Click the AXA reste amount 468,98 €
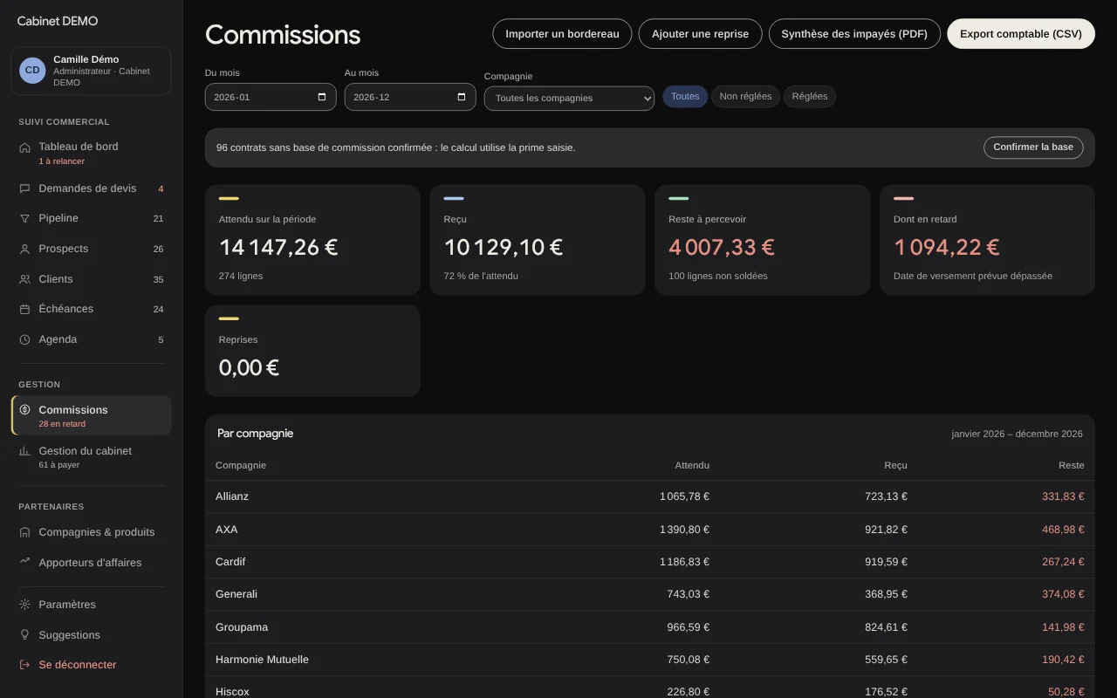 [1063, 530]
